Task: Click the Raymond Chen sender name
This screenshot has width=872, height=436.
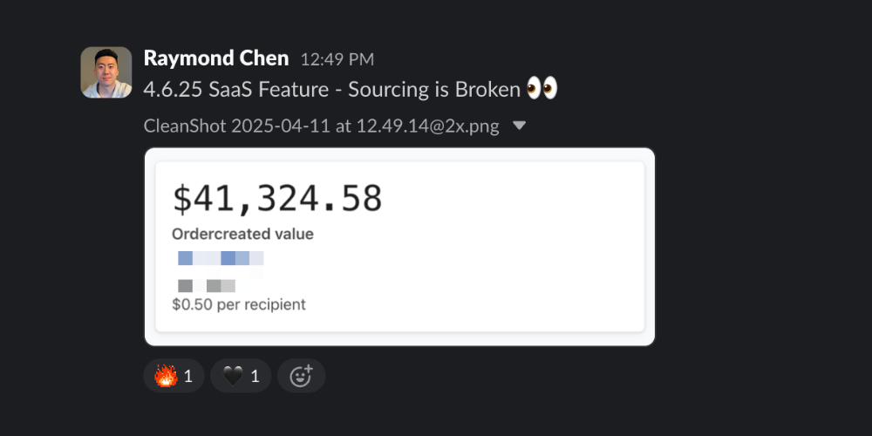Action: [x=216, y=58]
